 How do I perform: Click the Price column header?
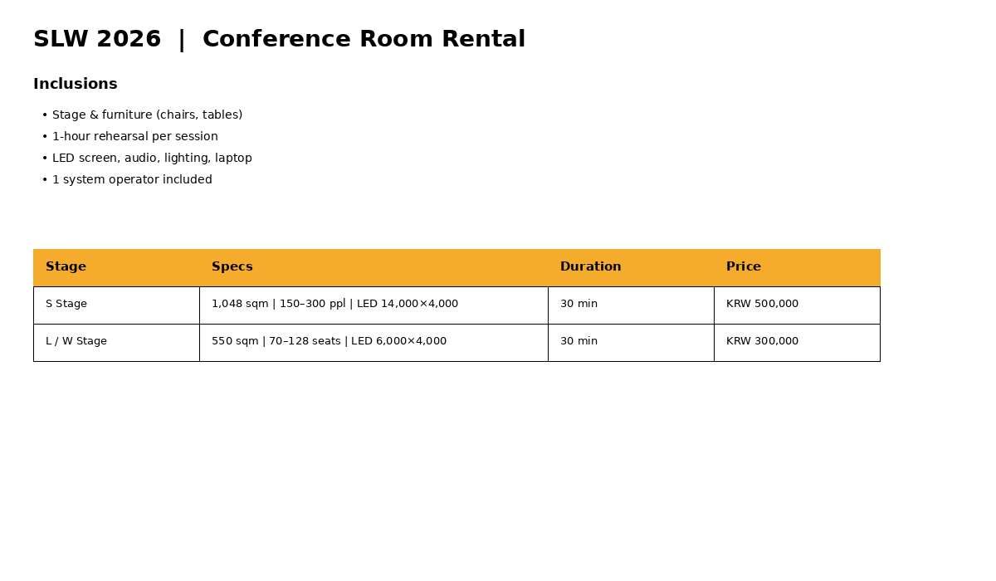click(x=743, y=267)
